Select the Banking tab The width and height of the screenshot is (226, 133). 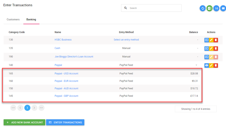(31, 19)
